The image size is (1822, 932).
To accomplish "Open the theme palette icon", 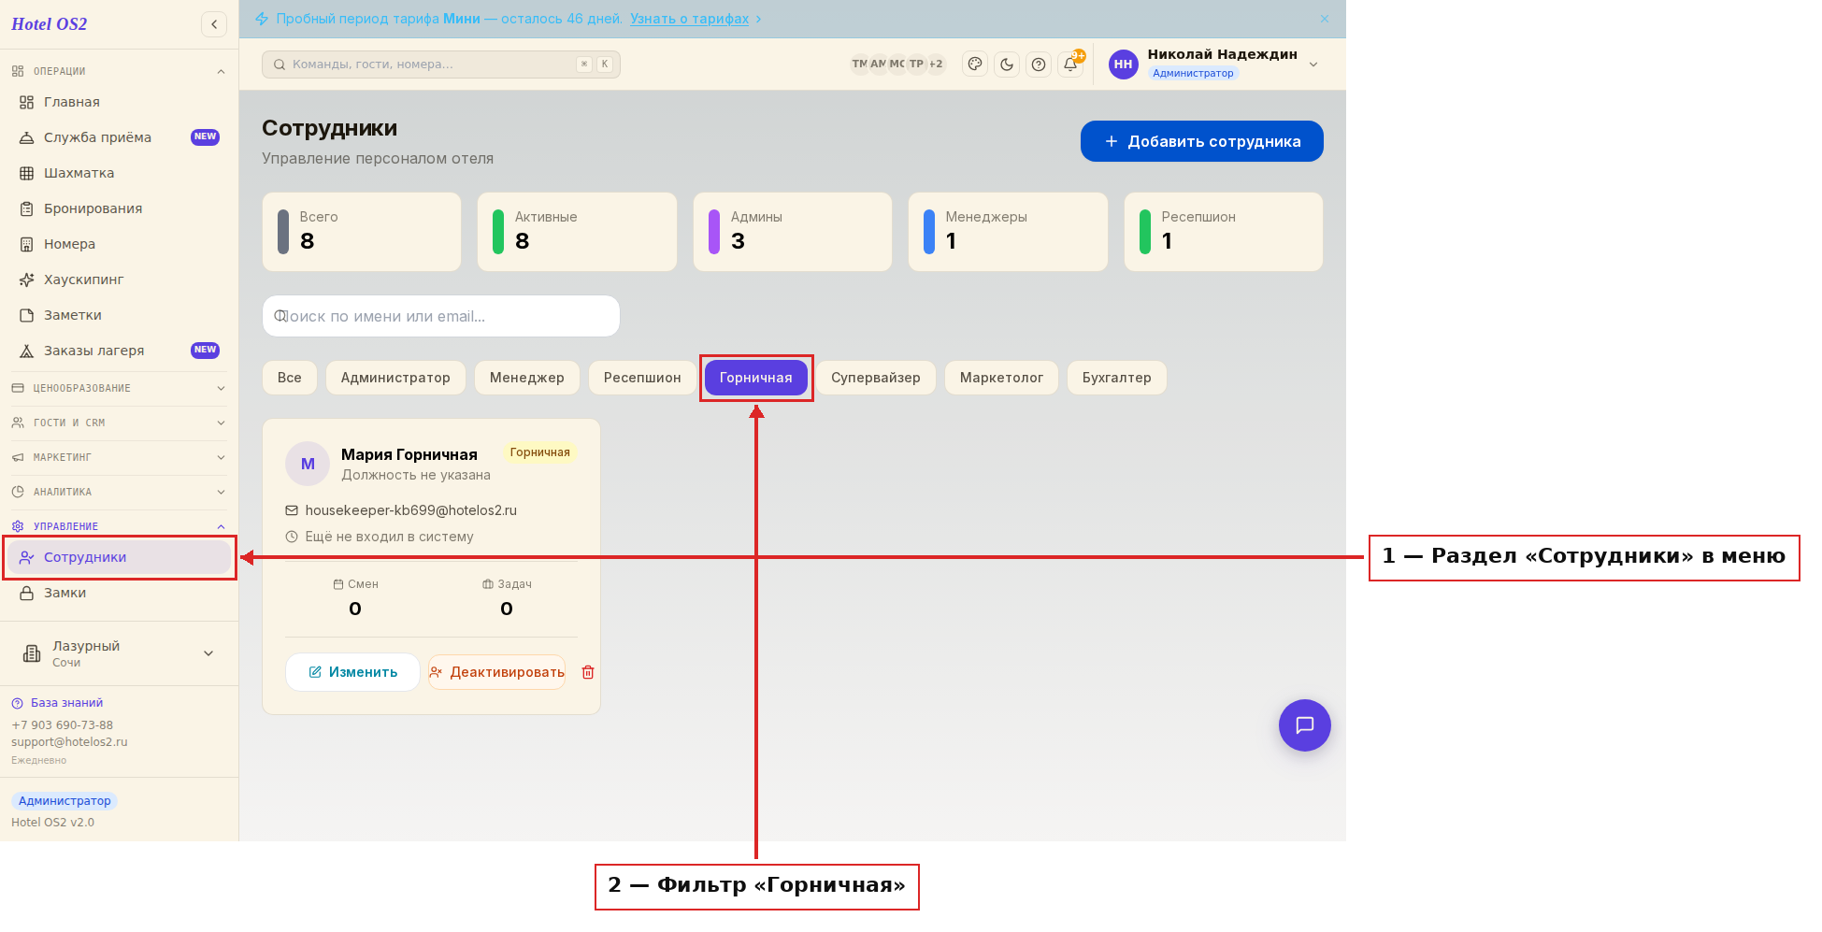I will point(975,65).
